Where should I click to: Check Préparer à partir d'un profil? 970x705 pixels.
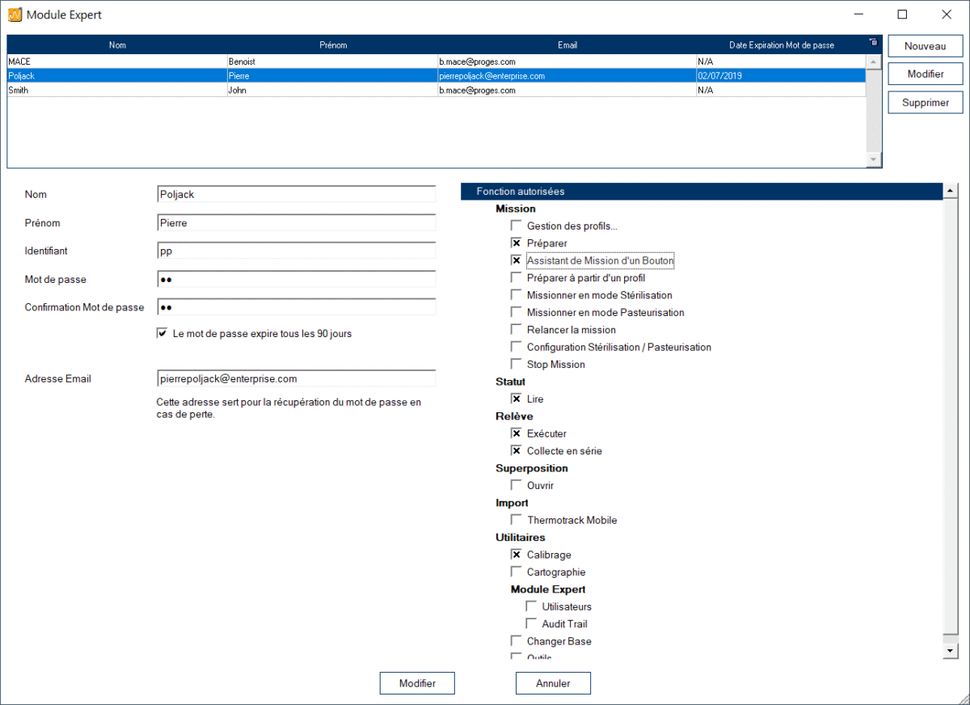(516, 277)
